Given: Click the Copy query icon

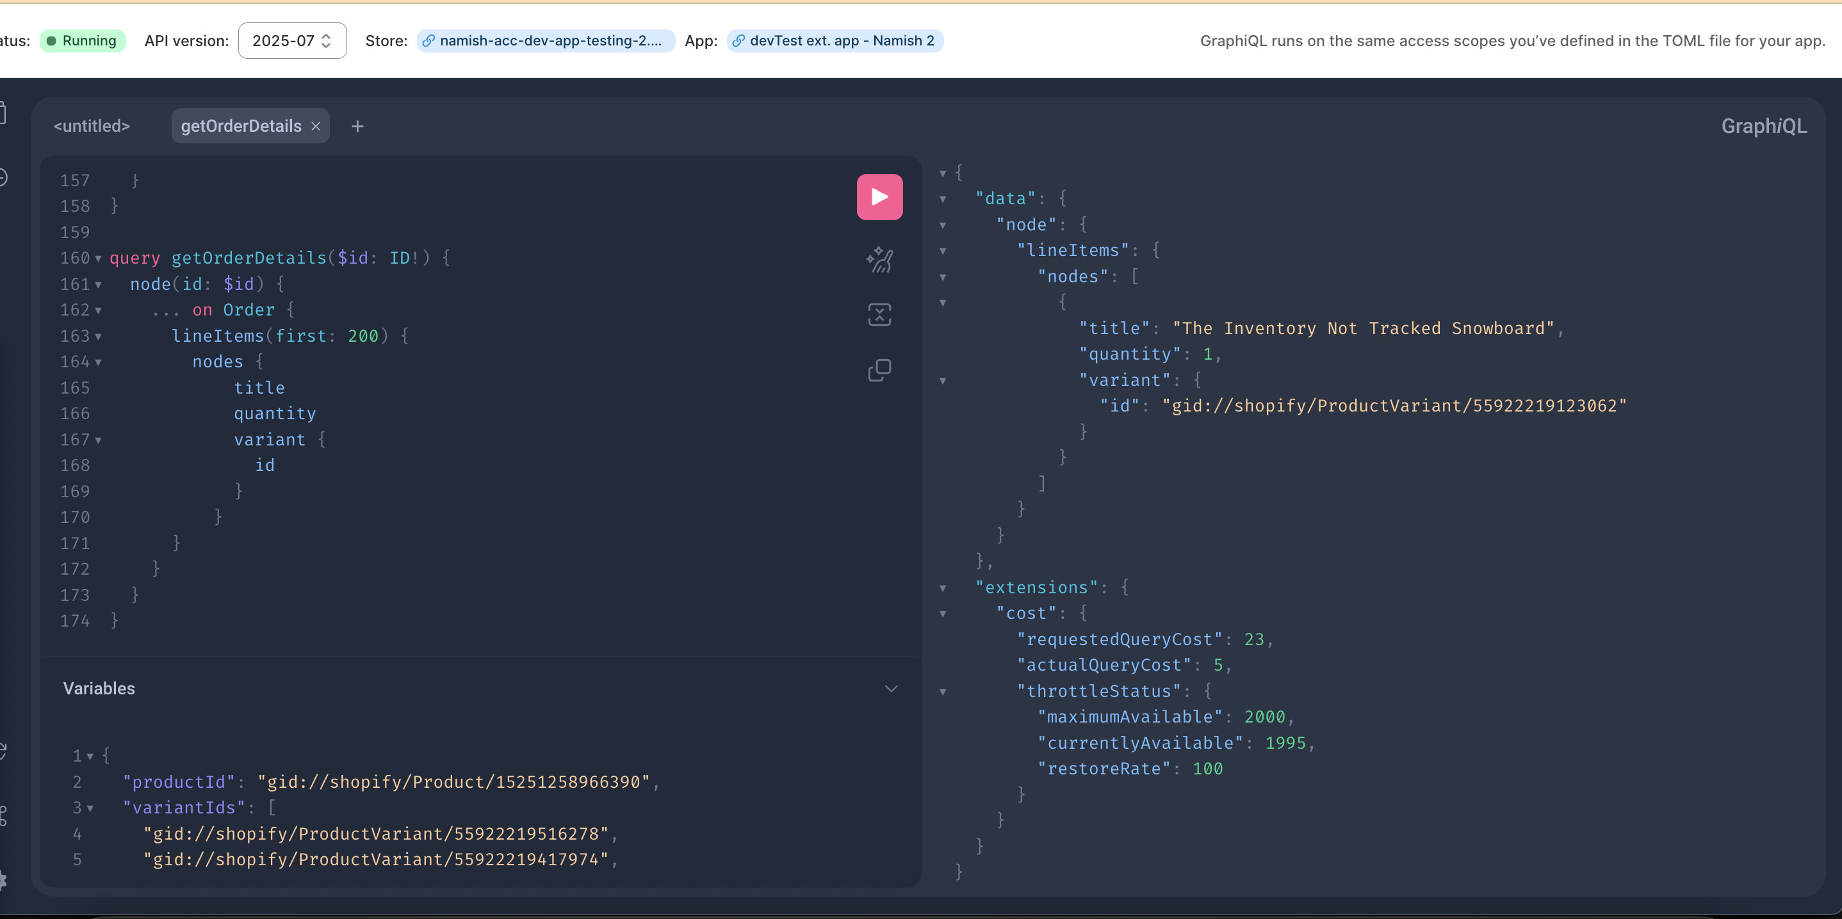Looking at the screenshot, I should [x=879, y=370].
